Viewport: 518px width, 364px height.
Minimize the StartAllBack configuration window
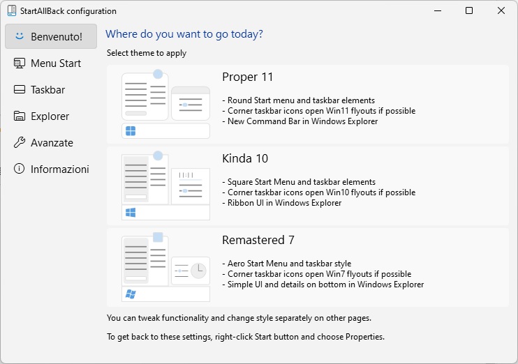[438, 10]
